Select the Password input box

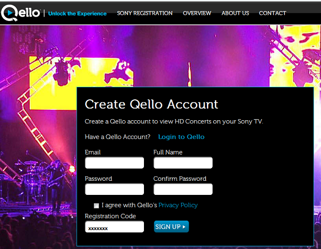pos(115,189)
